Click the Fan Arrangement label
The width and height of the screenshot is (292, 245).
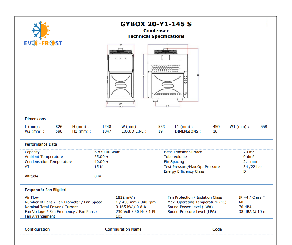coord(40,216)
